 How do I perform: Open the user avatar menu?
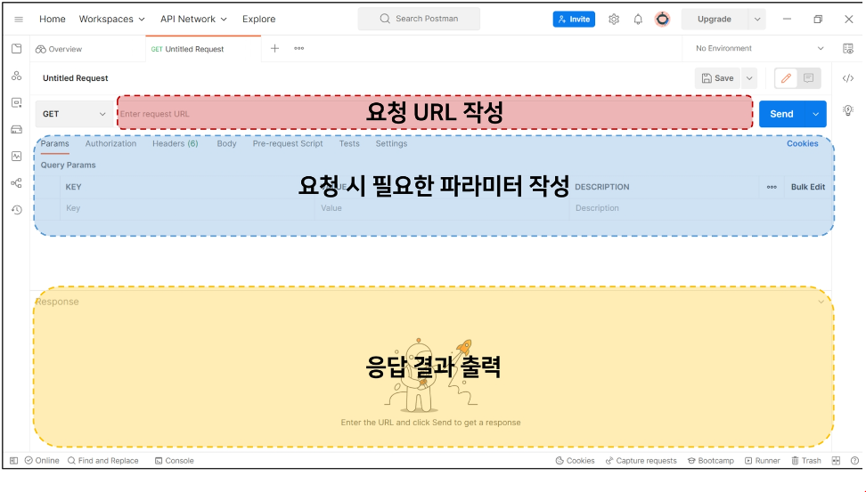[662, 20]
